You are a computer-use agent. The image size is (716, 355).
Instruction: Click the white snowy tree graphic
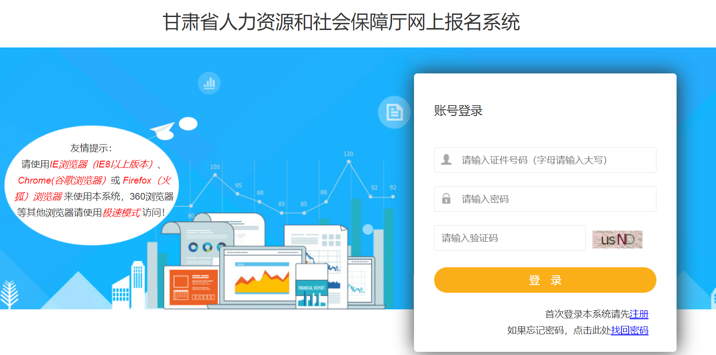pyautogui.click(x=9, y=294)
